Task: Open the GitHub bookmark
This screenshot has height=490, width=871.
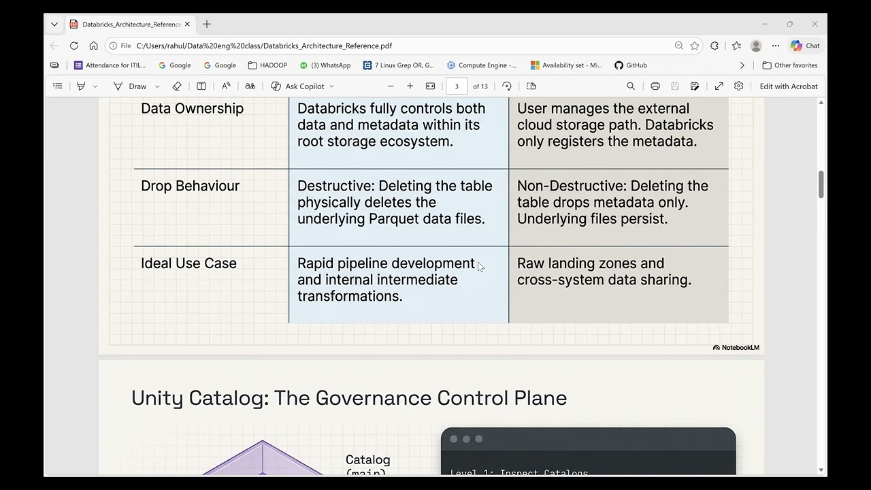Action: click(631, 65)
